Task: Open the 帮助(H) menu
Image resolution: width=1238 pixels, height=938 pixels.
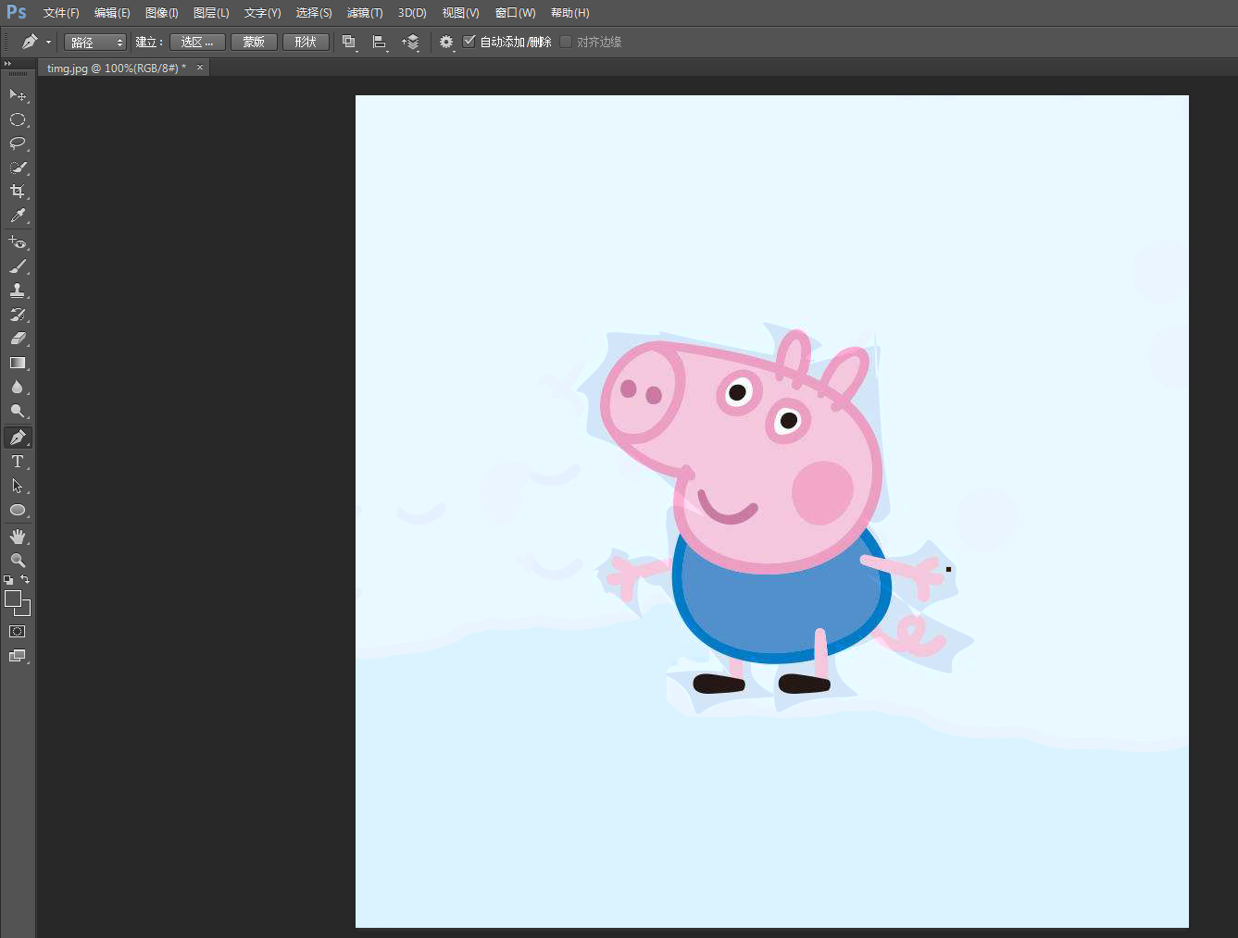Action: click(x=569, y=13)
